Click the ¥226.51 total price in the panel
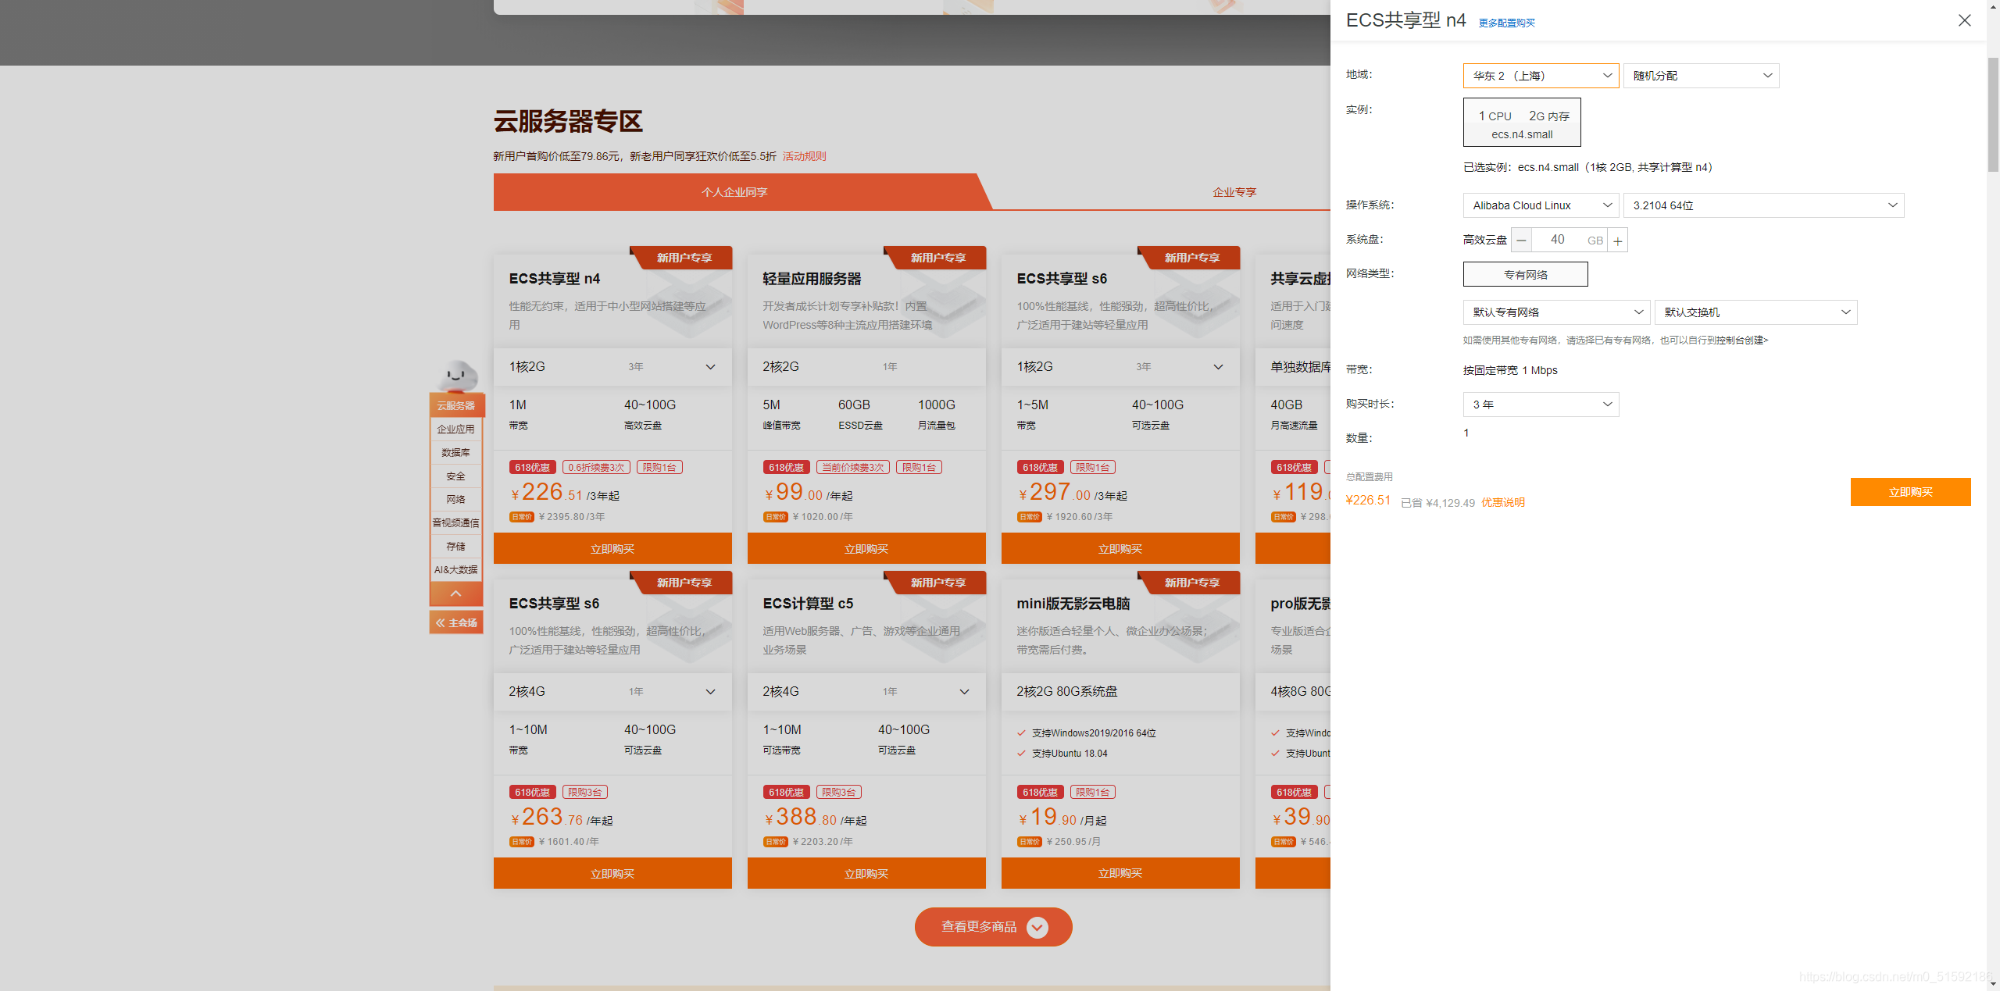The width and height of the screenshot is (2000, 991). (1368, 501)
